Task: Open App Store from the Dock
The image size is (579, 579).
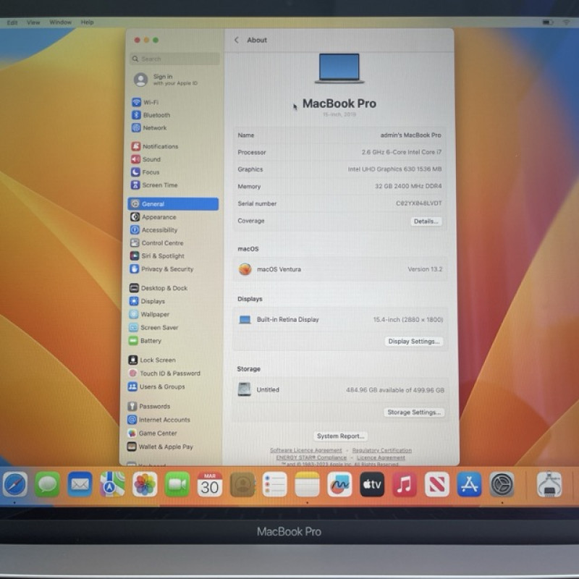Action: point(469,484)
